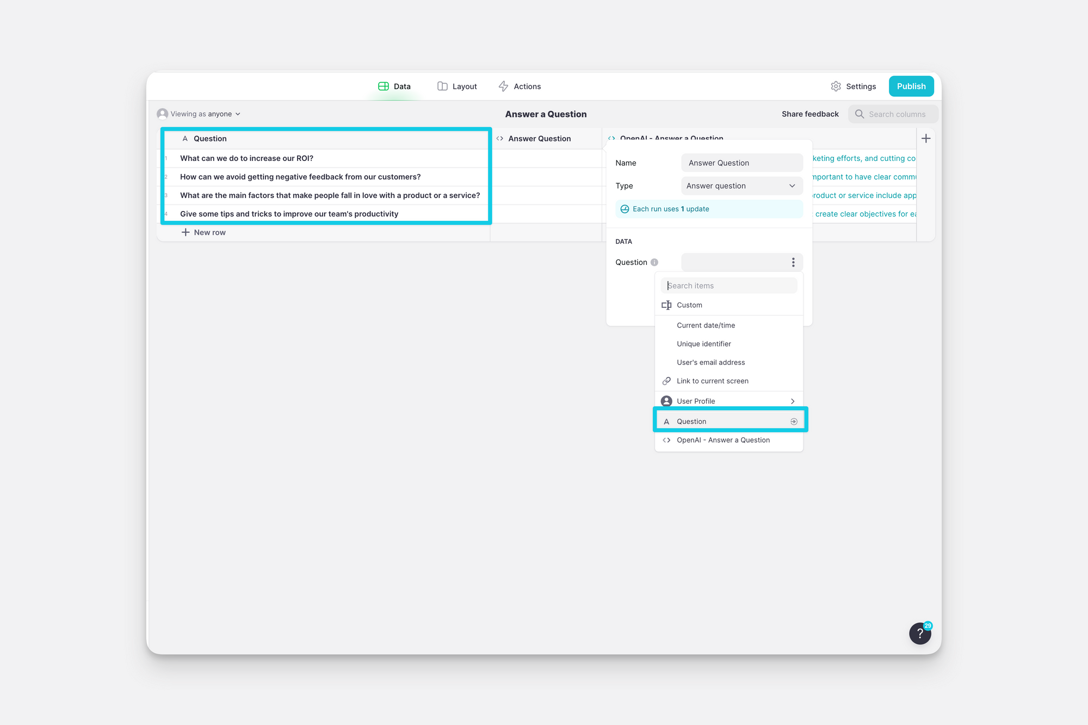
Task: Open the Type Answer question dropdown
Action: [741, 186]
